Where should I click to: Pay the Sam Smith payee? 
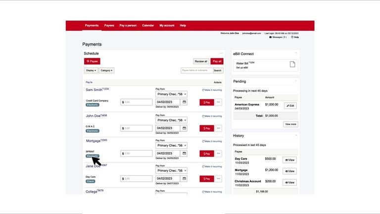(x=207, y=103)
